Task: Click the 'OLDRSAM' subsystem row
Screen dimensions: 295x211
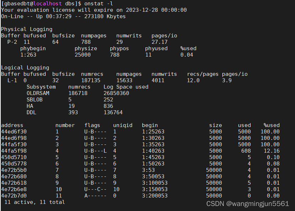Action: [78, 93]
